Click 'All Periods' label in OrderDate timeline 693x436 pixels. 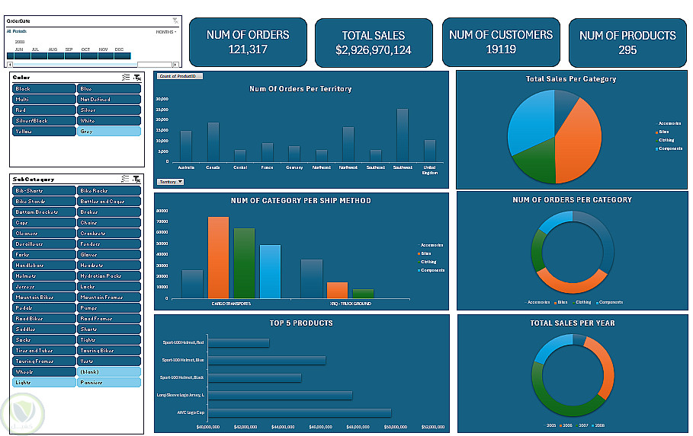click(16, 31)
